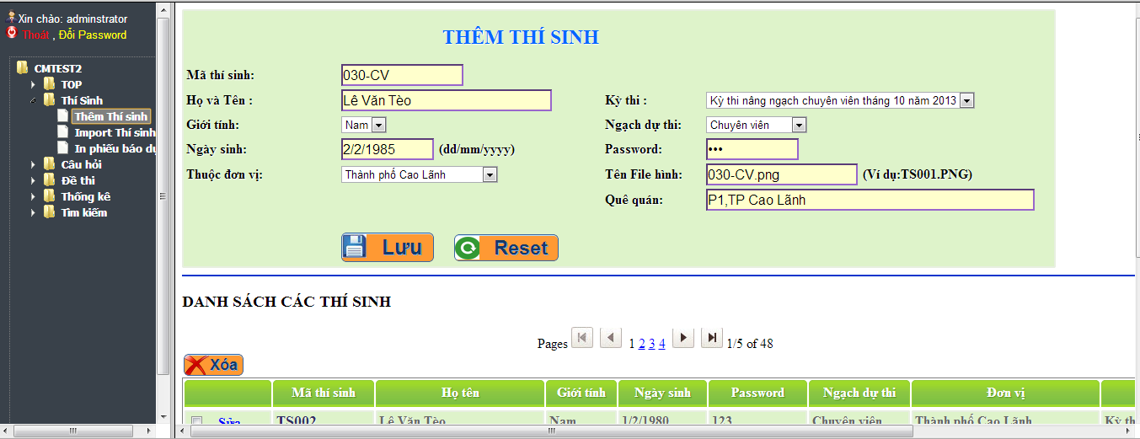
Task: Click the Thí Sinh folder icon
Action: 50,100
